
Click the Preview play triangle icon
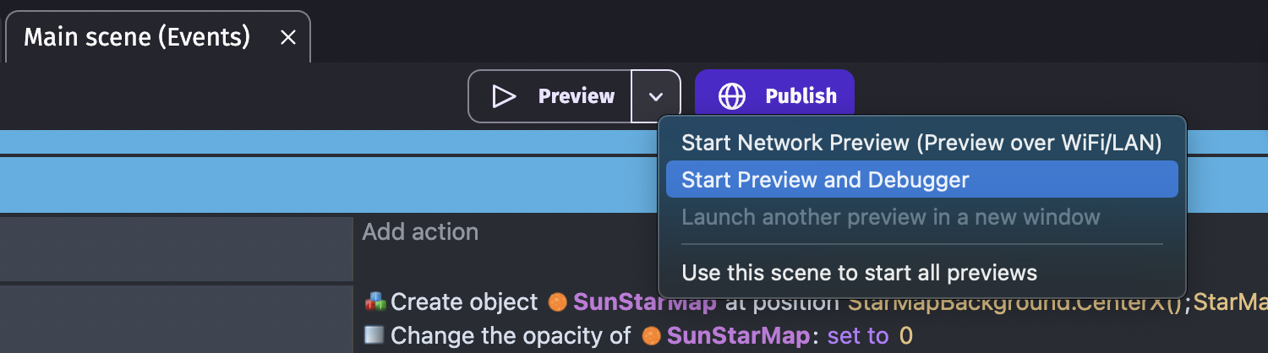point(504,96)
